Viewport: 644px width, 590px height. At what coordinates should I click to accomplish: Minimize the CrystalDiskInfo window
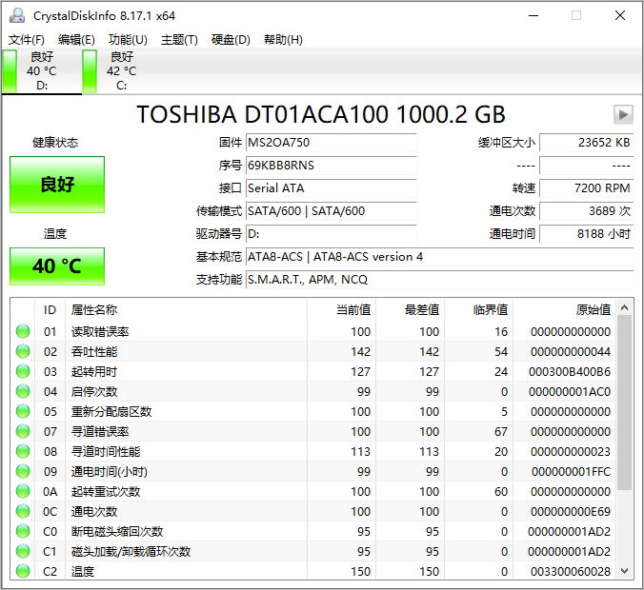click(533, 15)
